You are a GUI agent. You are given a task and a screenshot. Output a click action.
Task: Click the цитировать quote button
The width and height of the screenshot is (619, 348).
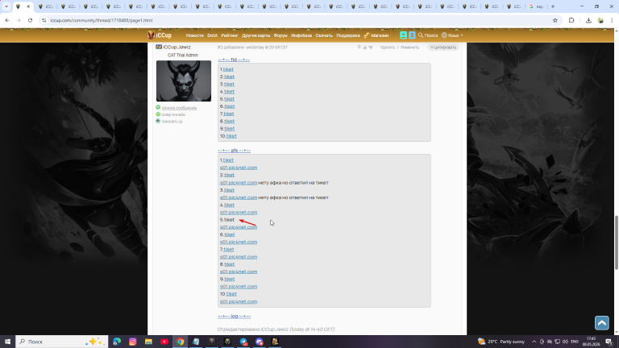pos(443,48)
